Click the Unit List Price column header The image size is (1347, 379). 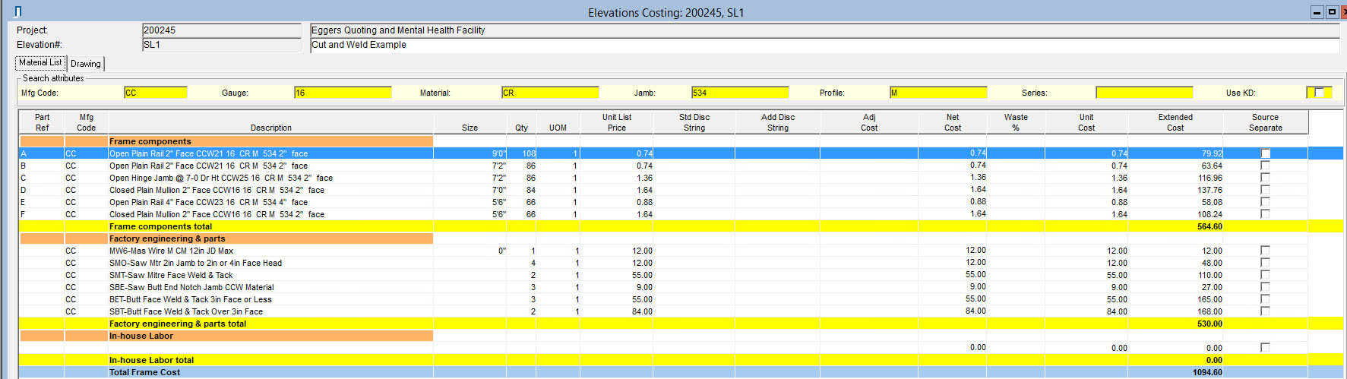(616, 122)
